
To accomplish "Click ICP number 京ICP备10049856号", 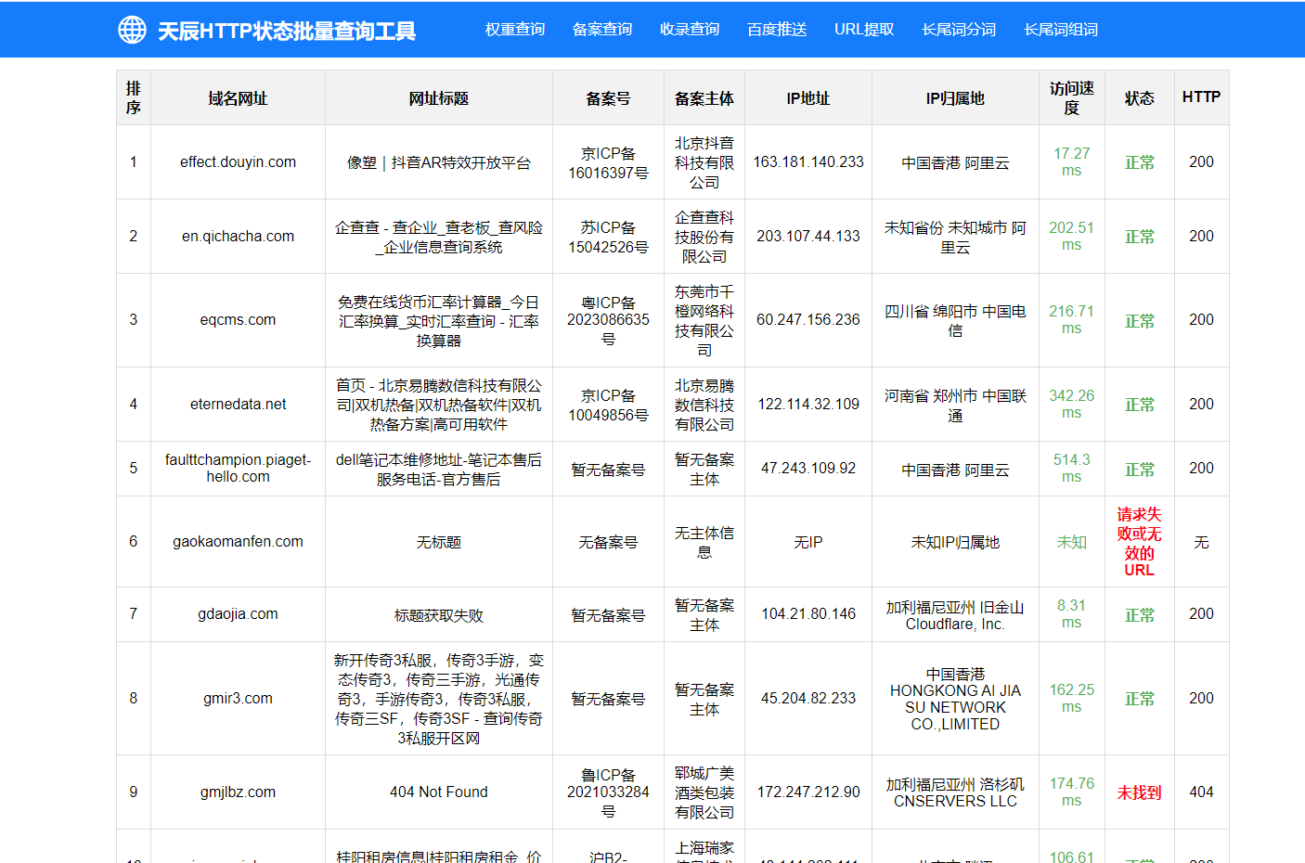I will pos(608,405).
